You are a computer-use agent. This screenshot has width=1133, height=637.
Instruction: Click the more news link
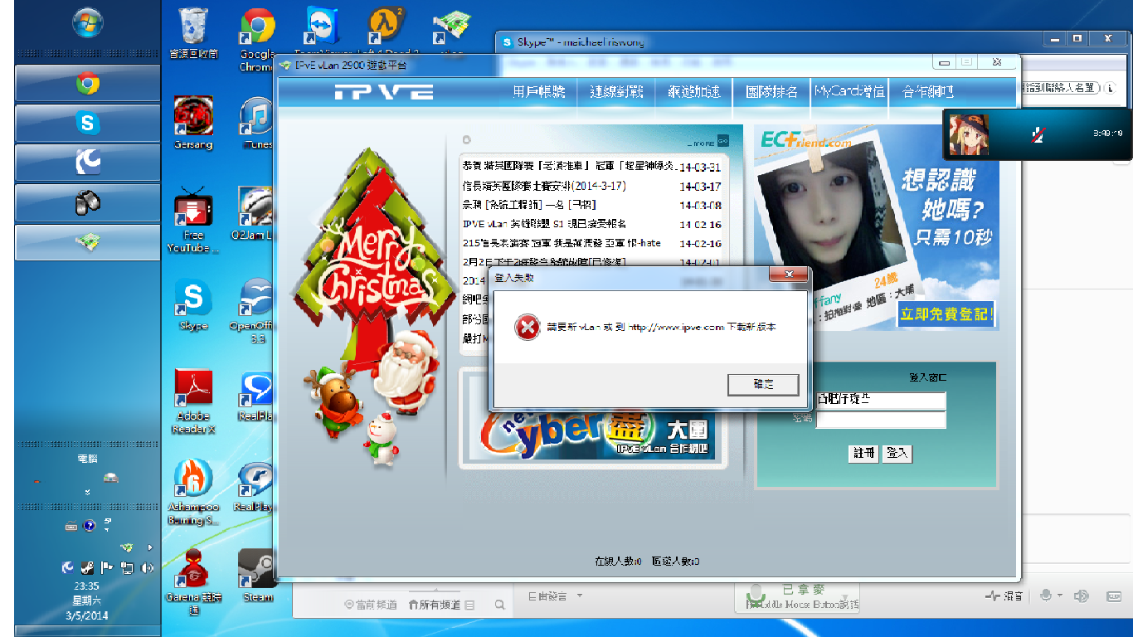point(708,141)
